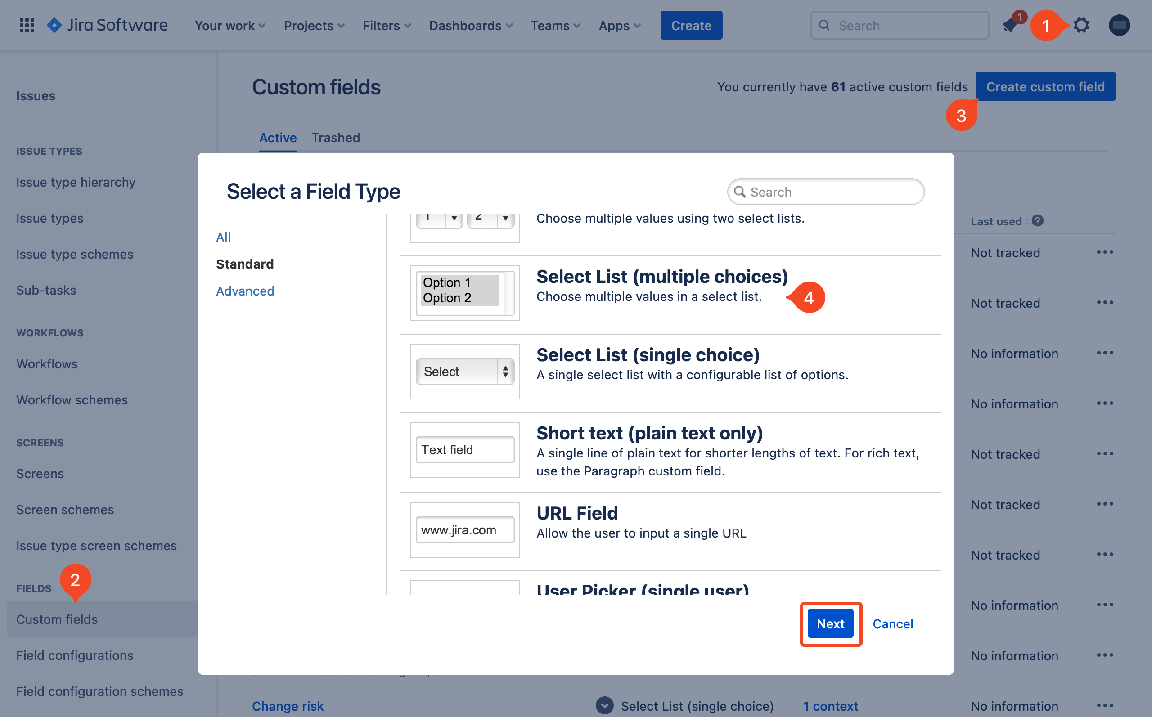Show All field types
This screenshot has width=1152, height=717.
[x=223, y=237]
